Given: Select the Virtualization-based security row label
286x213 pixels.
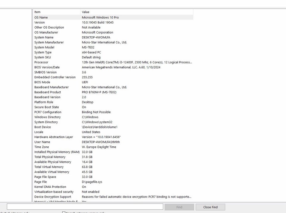Looking at the screenshot, I should point(54,192).
